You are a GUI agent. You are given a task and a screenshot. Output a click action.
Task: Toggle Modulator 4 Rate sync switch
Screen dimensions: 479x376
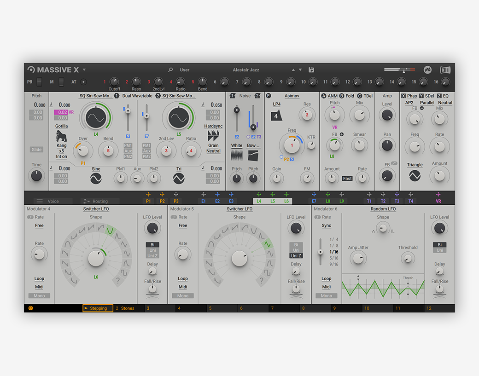pyautogui.click(x=30, y=217)
